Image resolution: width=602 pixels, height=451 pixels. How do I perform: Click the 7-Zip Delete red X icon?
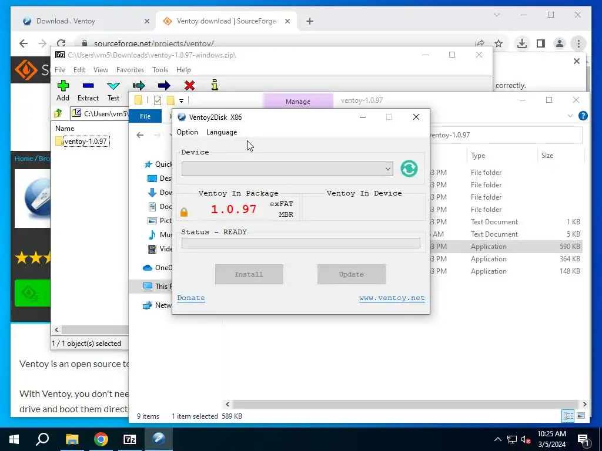click(x=189, y=86)
